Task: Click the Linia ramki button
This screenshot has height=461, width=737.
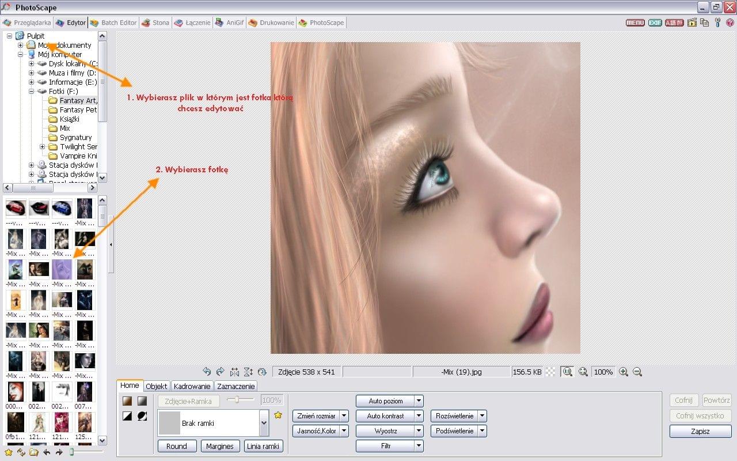Action: pyautogui.click(x=264, y=446)
